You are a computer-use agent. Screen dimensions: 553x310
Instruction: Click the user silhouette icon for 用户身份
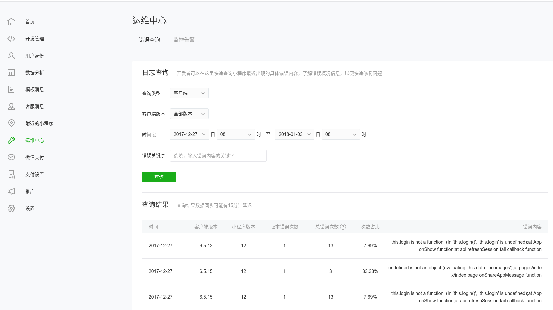coord(11,56)
